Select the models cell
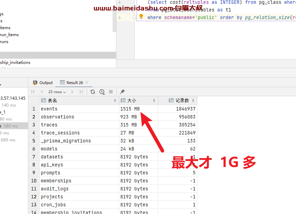The image size is (296, 214). [x=79, y=149]
